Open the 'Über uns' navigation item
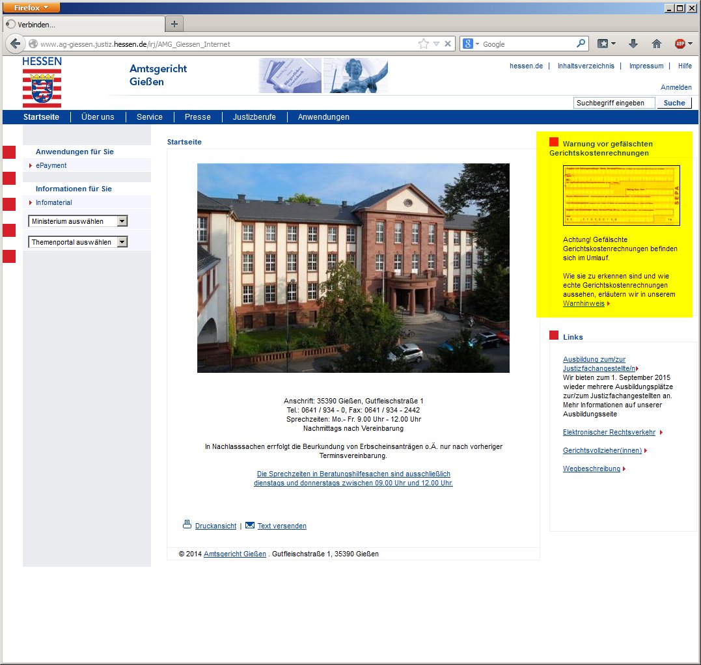This screenshot has height=665, width=701. [98, 117]
